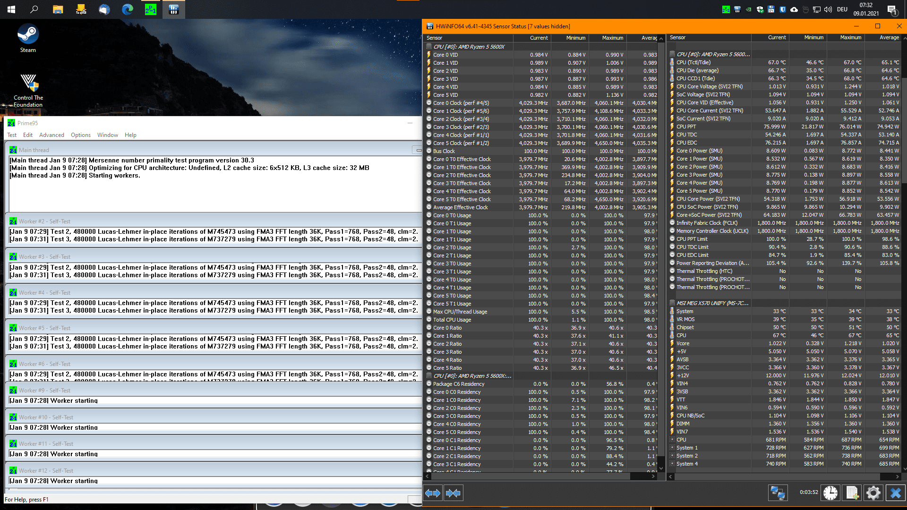Switch to the HWiNFO taskbar button
907x510 pixels.
pyautogui.click(x=174, y=9)
